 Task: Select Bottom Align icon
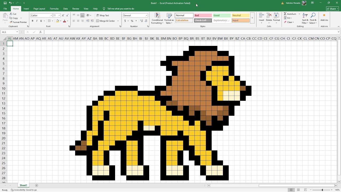click(83, 15)
